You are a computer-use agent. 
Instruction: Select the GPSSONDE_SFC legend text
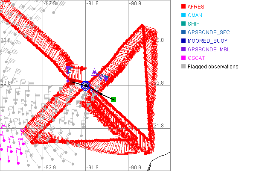pos(209,32)
